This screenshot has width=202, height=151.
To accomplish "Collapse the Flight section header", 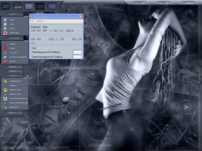I will click(x=12, y=75).
